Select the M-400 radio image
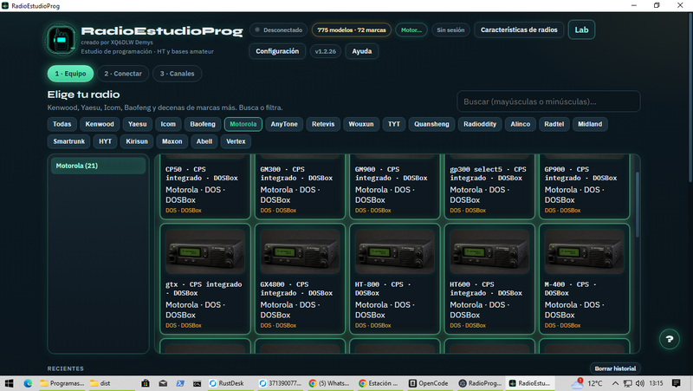The image size is (693, 391). click(x=584, y=251)
